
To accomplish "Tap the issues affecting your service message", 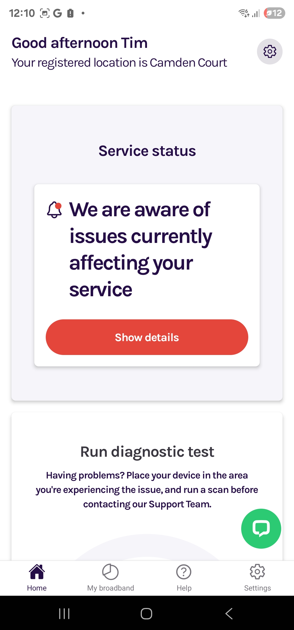I will tap(140, 249).
